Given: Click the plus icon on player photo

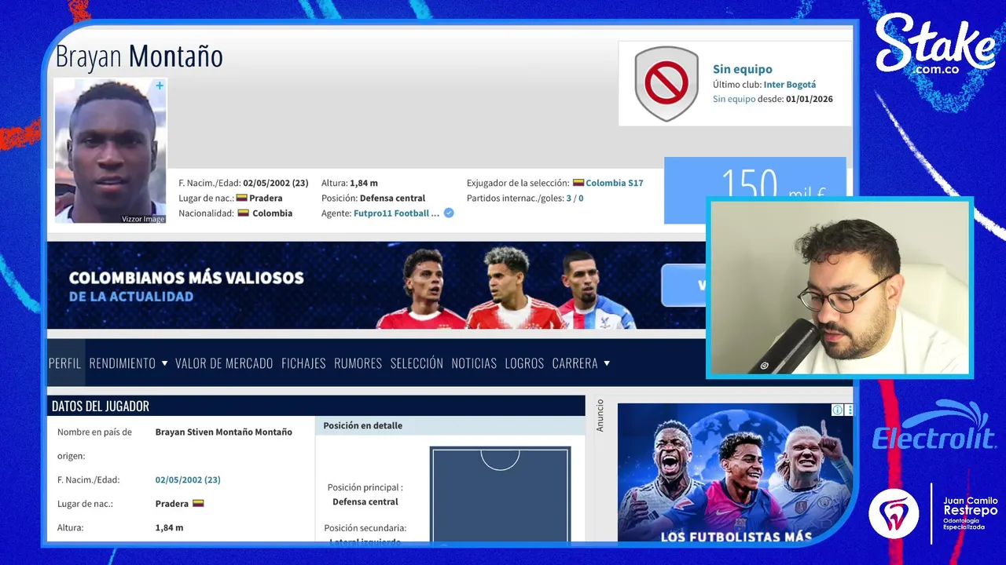Looking at the screenshot, I should click(x=160, y=86).
